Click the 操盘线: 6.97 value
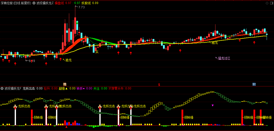Image resolution: width=274 pixels, height=131 pixels. (x=63, y=3)
